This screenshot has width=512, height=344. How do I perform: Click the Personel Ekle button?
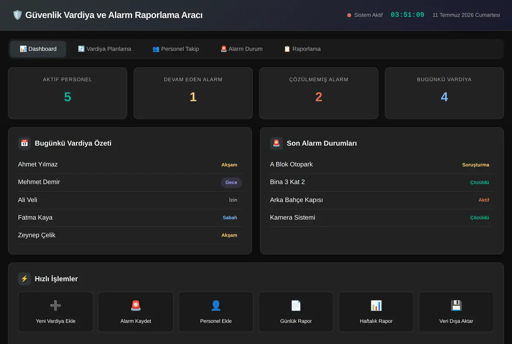(216, 312)
